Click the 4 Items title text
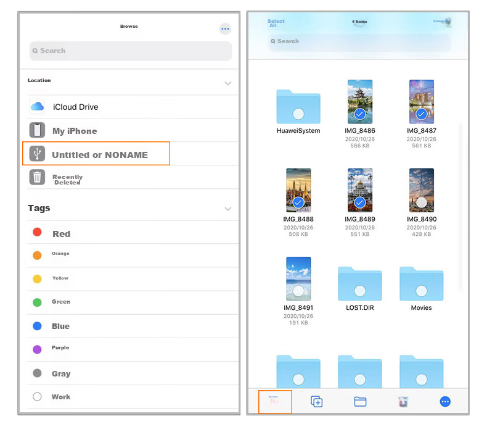 (359, 22)
